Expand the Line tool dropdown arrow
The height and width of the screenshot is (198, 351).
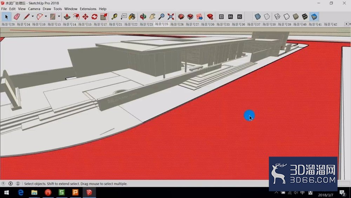pyautogui.click(x=33, y=17)
